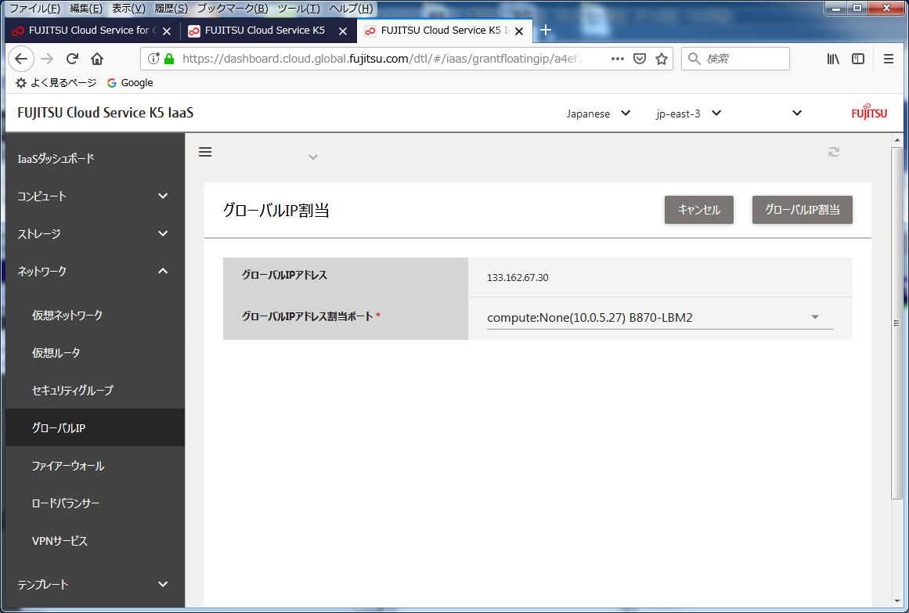Close the FUJITSU Cloud Service for OSS tab
The image size is (909, 613).
point(167,31)
